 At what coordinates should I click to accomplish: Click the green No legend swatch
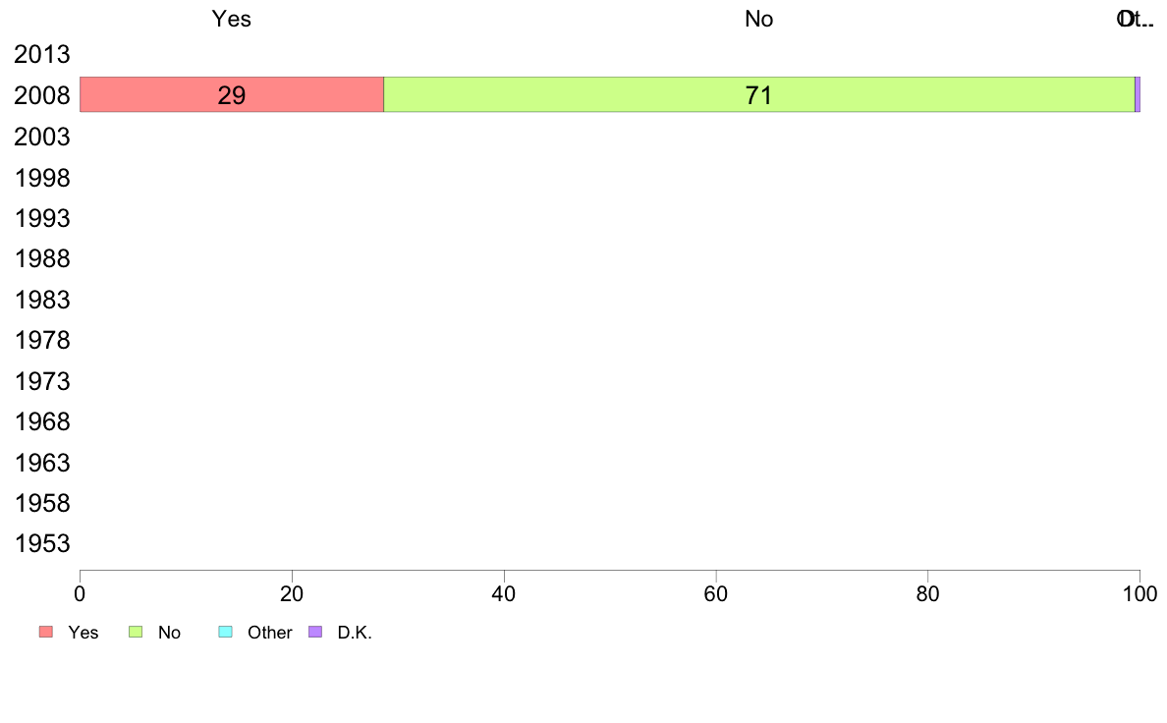point(136,633)
